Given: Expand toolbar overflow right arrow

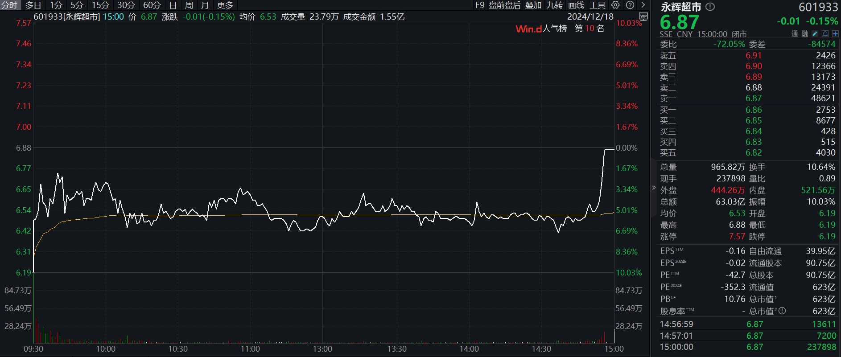Looking at the screenshot, I should click(x=643, y=5).
